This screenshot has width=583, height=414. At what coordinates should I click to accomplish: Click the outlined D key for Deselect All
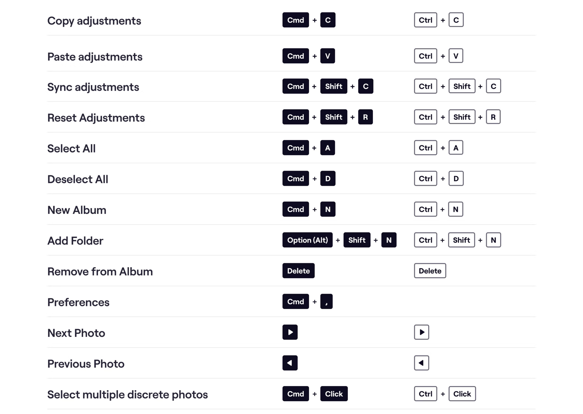tap(456, 178)
